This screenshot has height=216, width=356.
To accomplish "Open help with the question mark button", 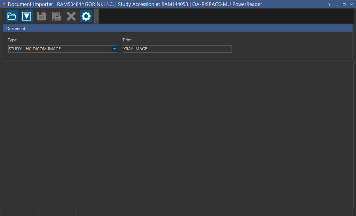I will [329, 4].
